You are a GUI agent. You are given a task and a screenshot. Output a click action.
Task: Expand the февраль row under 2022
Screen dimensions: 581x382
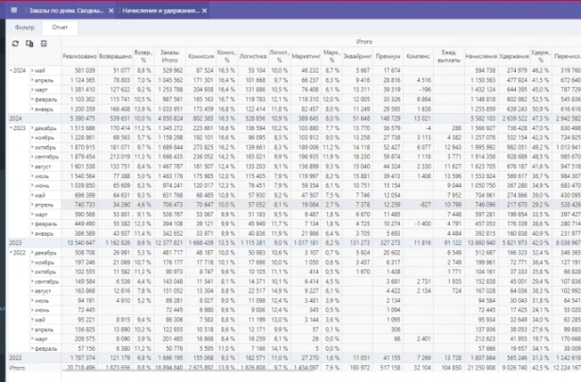pyautogui.click(x=32, y=349)
